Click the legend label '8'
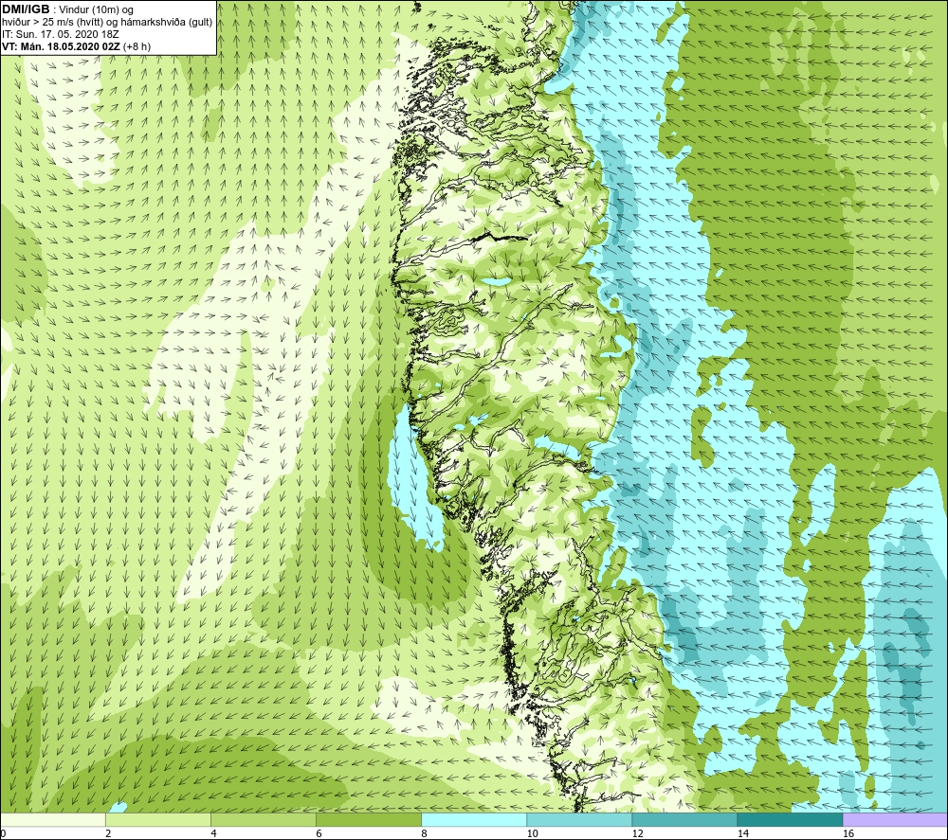This screenshot has height=840, width=948. point(425,834)
